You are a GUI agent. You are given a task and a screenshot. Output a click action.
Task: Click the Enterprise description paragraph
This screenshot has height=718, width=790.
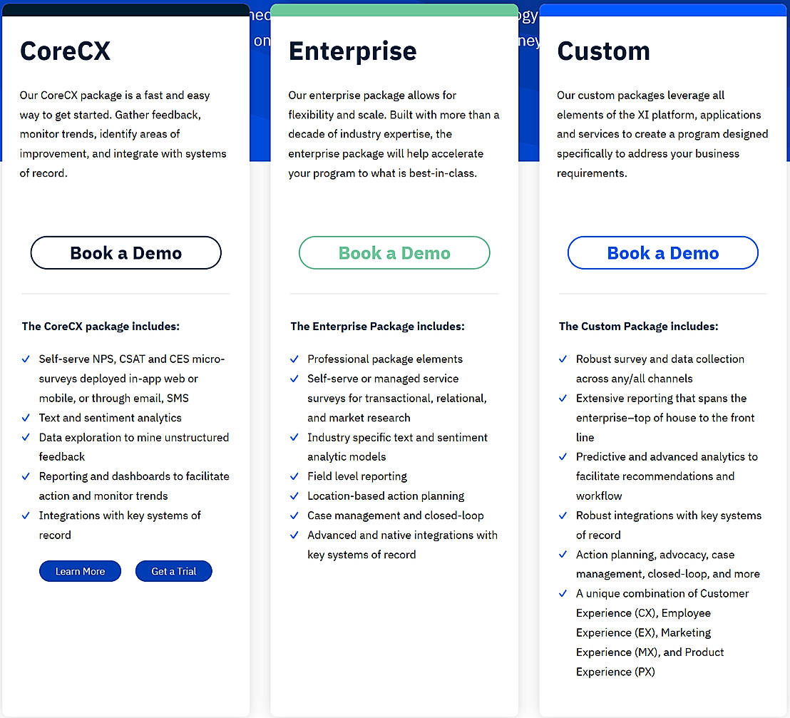pos(394,134)
